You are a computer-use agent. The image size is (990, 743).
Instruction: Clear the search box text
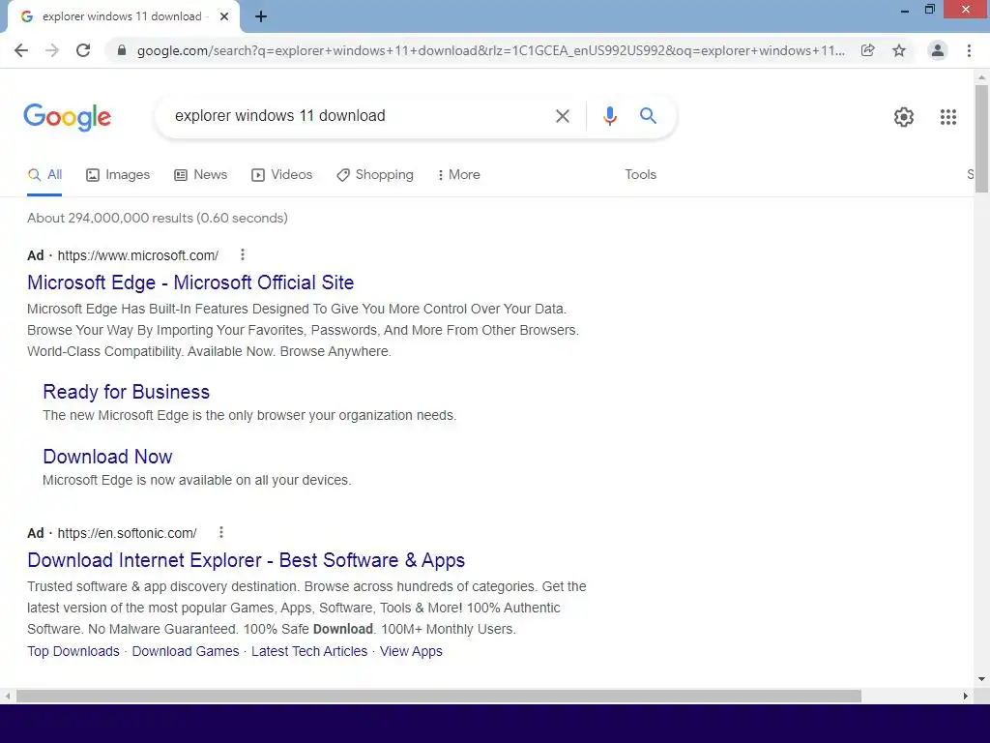[x=563, y=116]
